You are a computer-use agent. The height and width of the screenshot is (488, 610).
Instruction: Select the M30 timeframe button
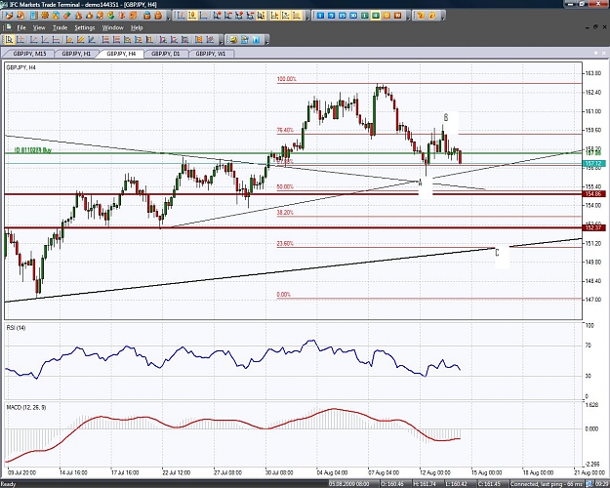point(353,16)
